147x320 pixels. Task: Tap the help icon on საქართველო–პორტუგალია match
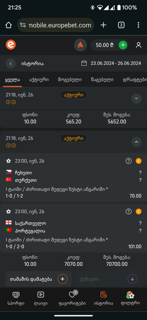coord(129,212)
